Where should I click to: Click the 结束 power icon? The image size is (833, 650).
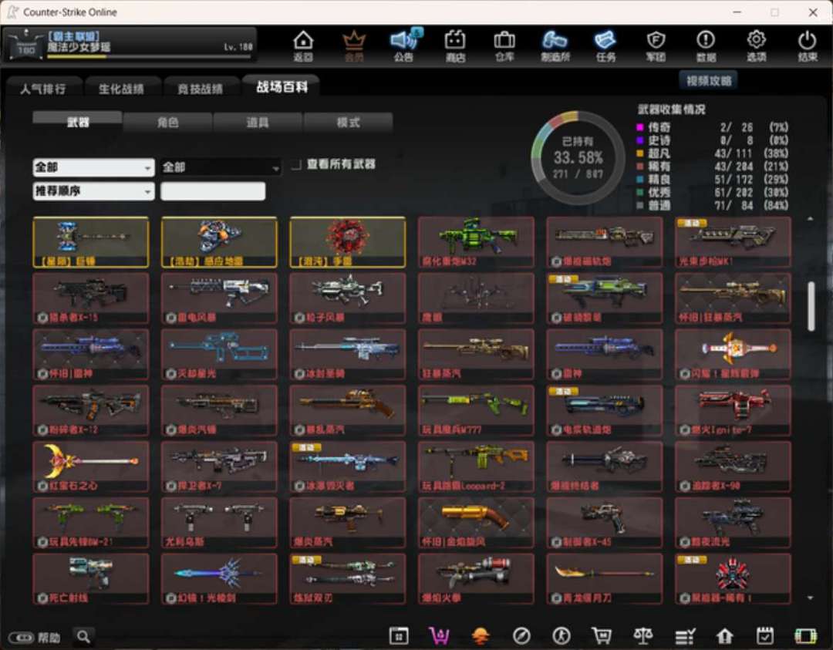coord(807,45)
